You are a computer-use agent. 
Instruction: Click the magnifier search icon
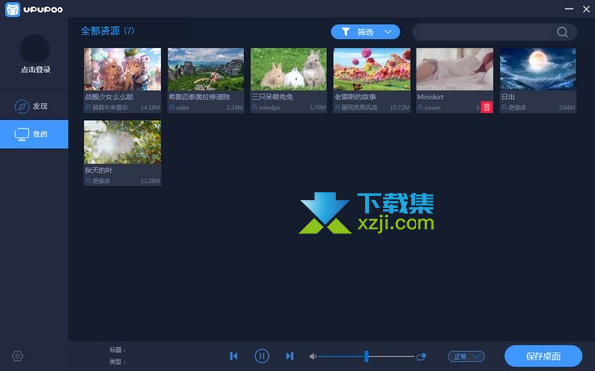coord(562,32)
